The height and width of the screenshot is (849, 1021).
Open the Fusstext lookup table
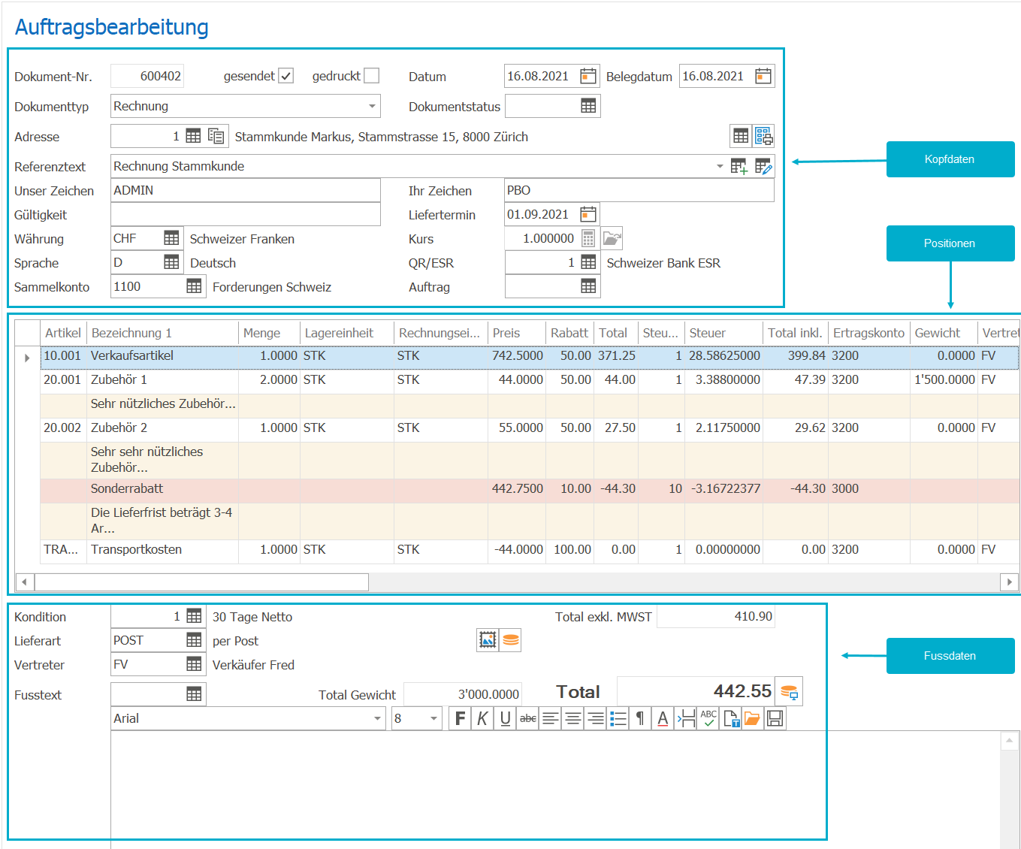(x=194, y=694)
